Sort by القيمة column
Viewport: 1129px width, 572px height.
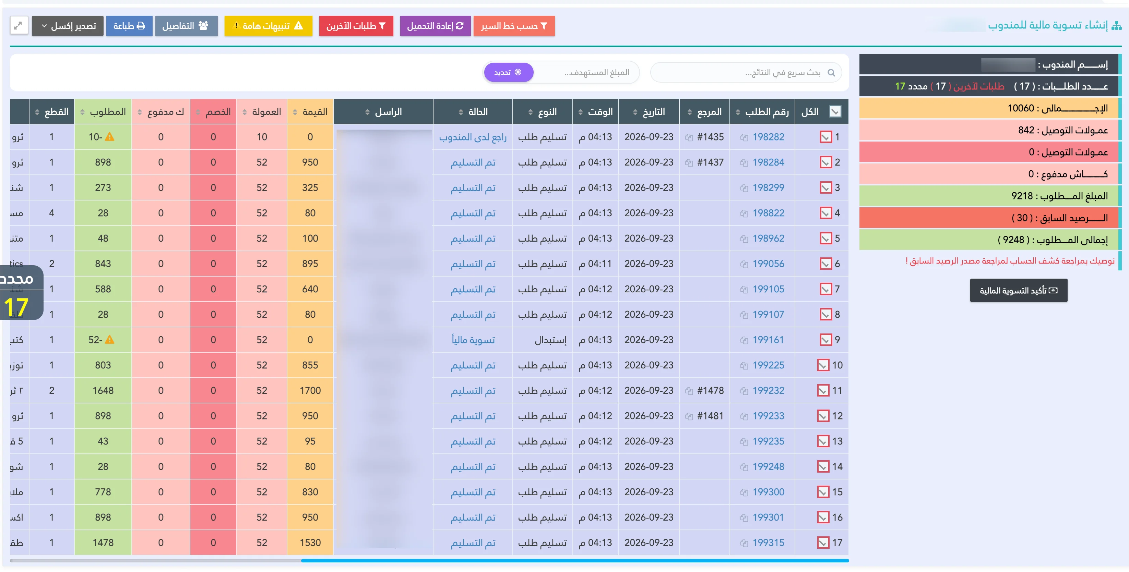310,112
